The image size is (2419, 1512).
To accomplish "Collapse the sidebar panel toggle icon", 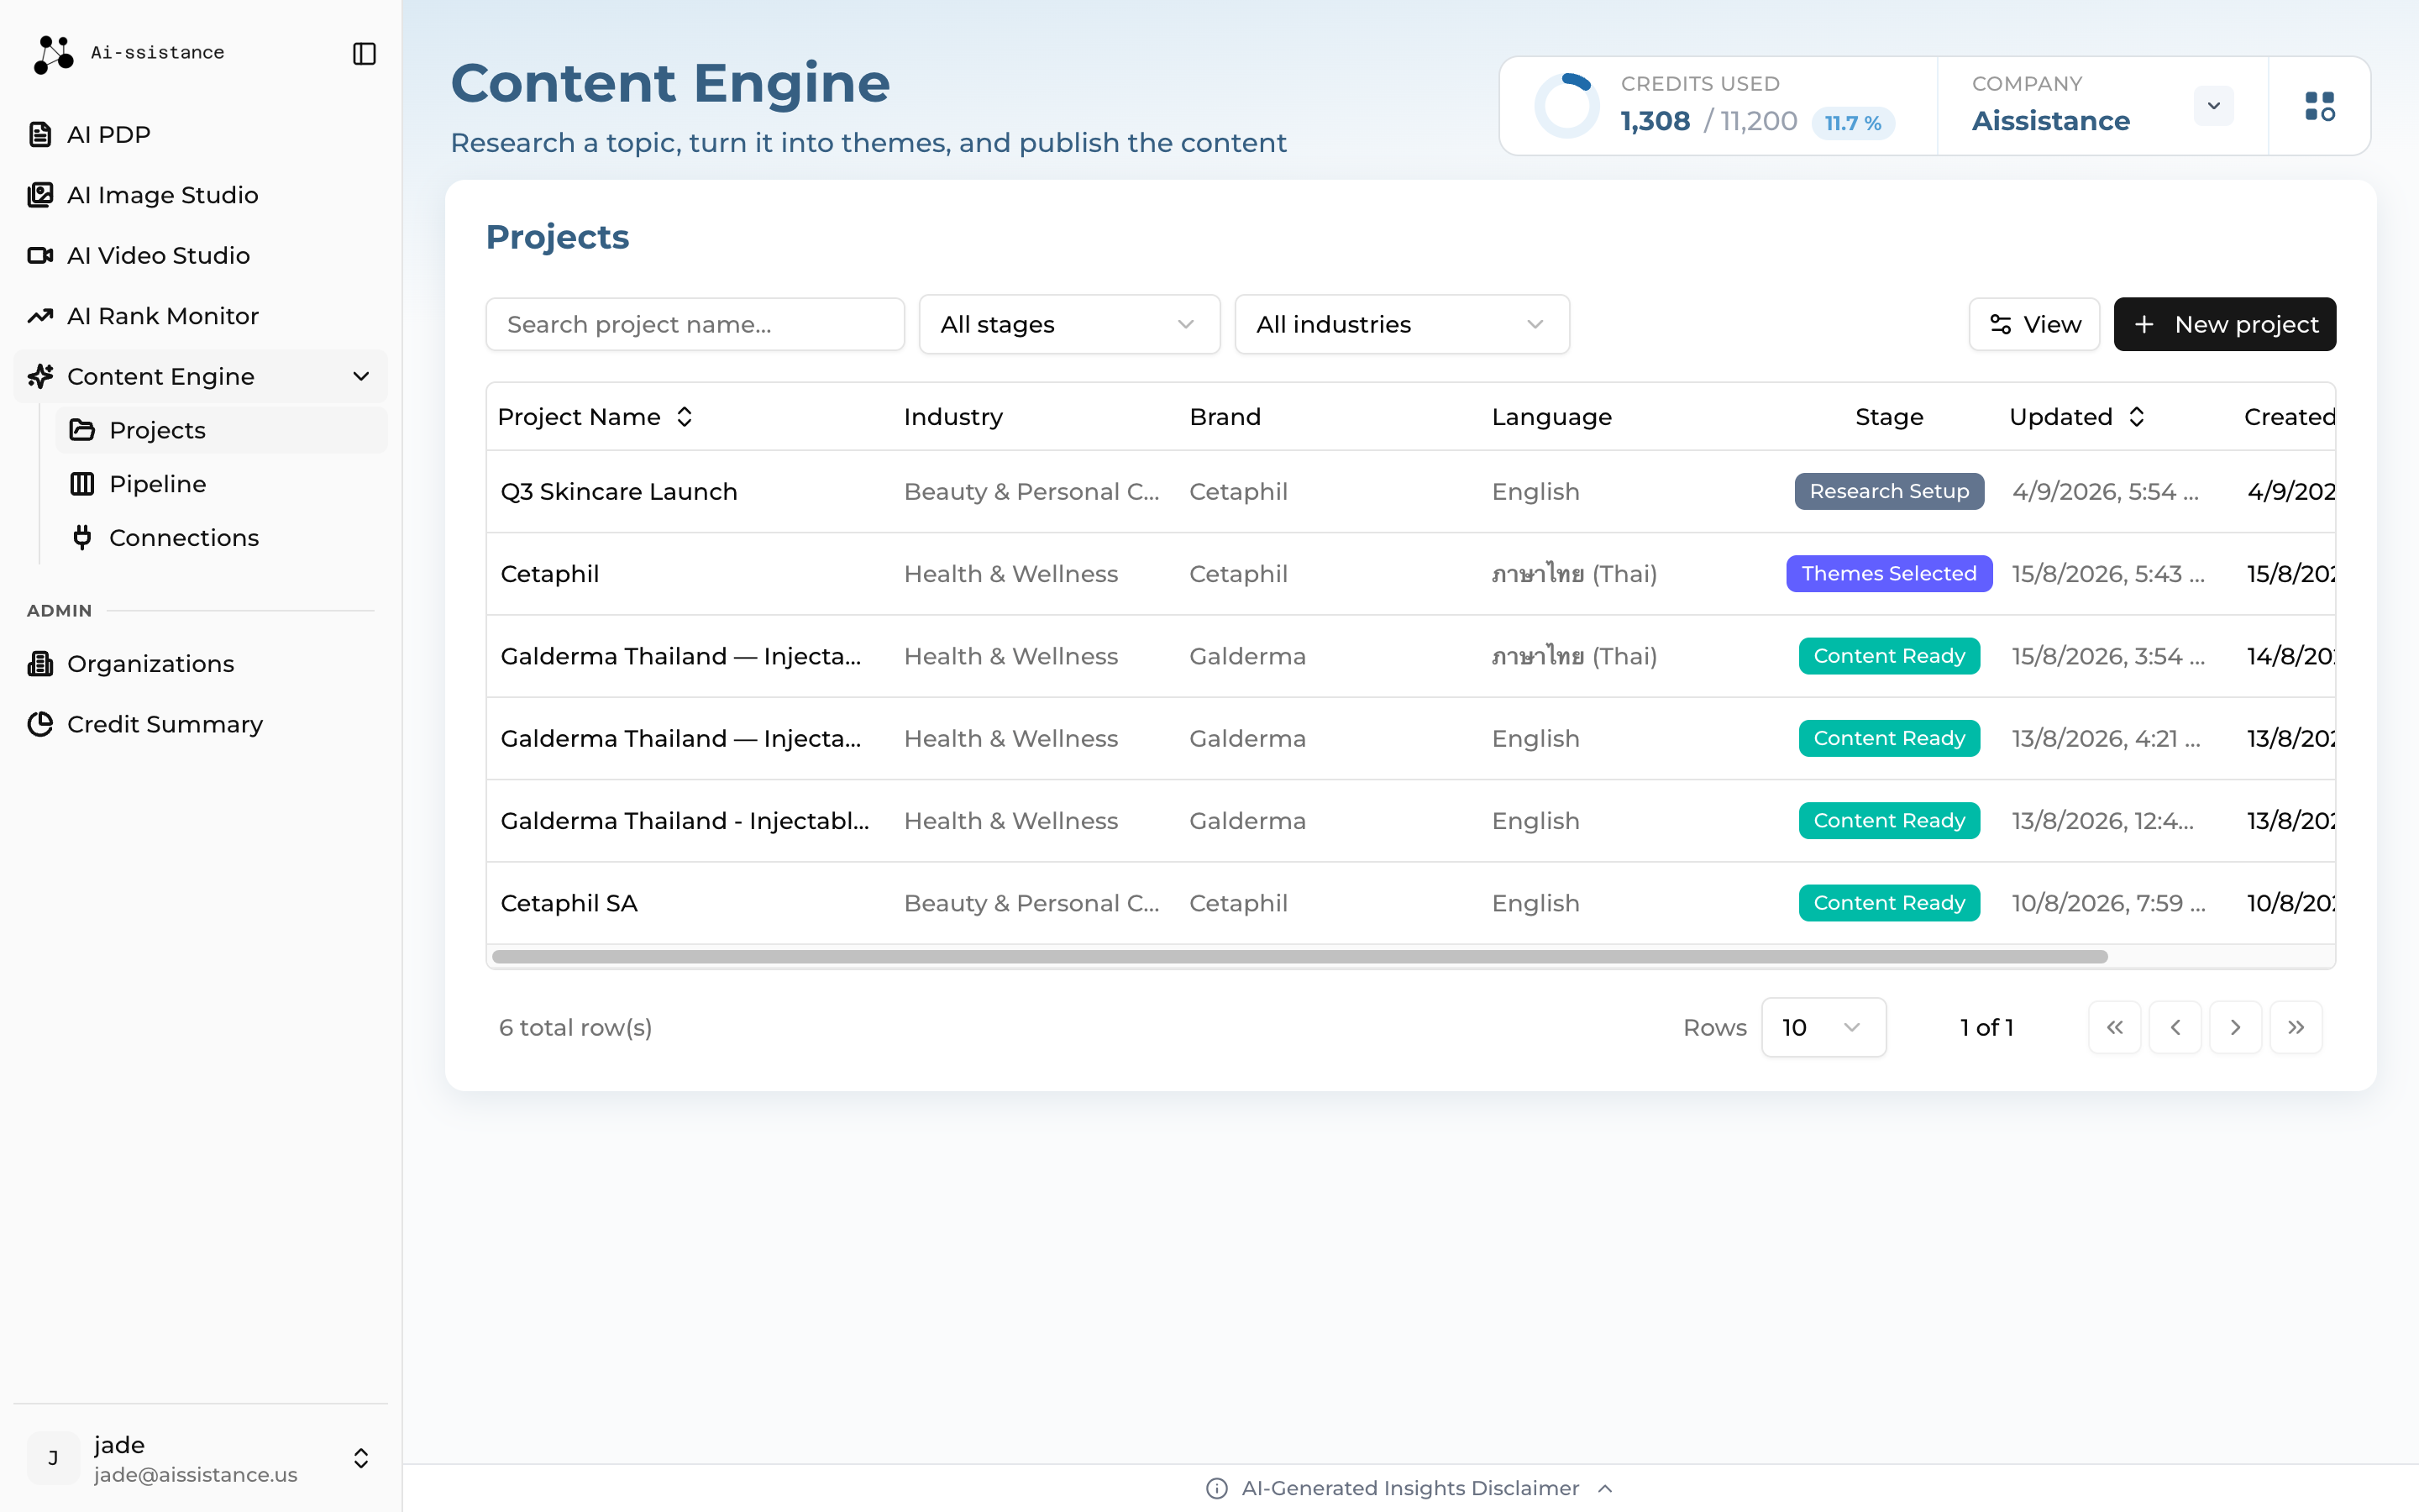I will point(364,54).
